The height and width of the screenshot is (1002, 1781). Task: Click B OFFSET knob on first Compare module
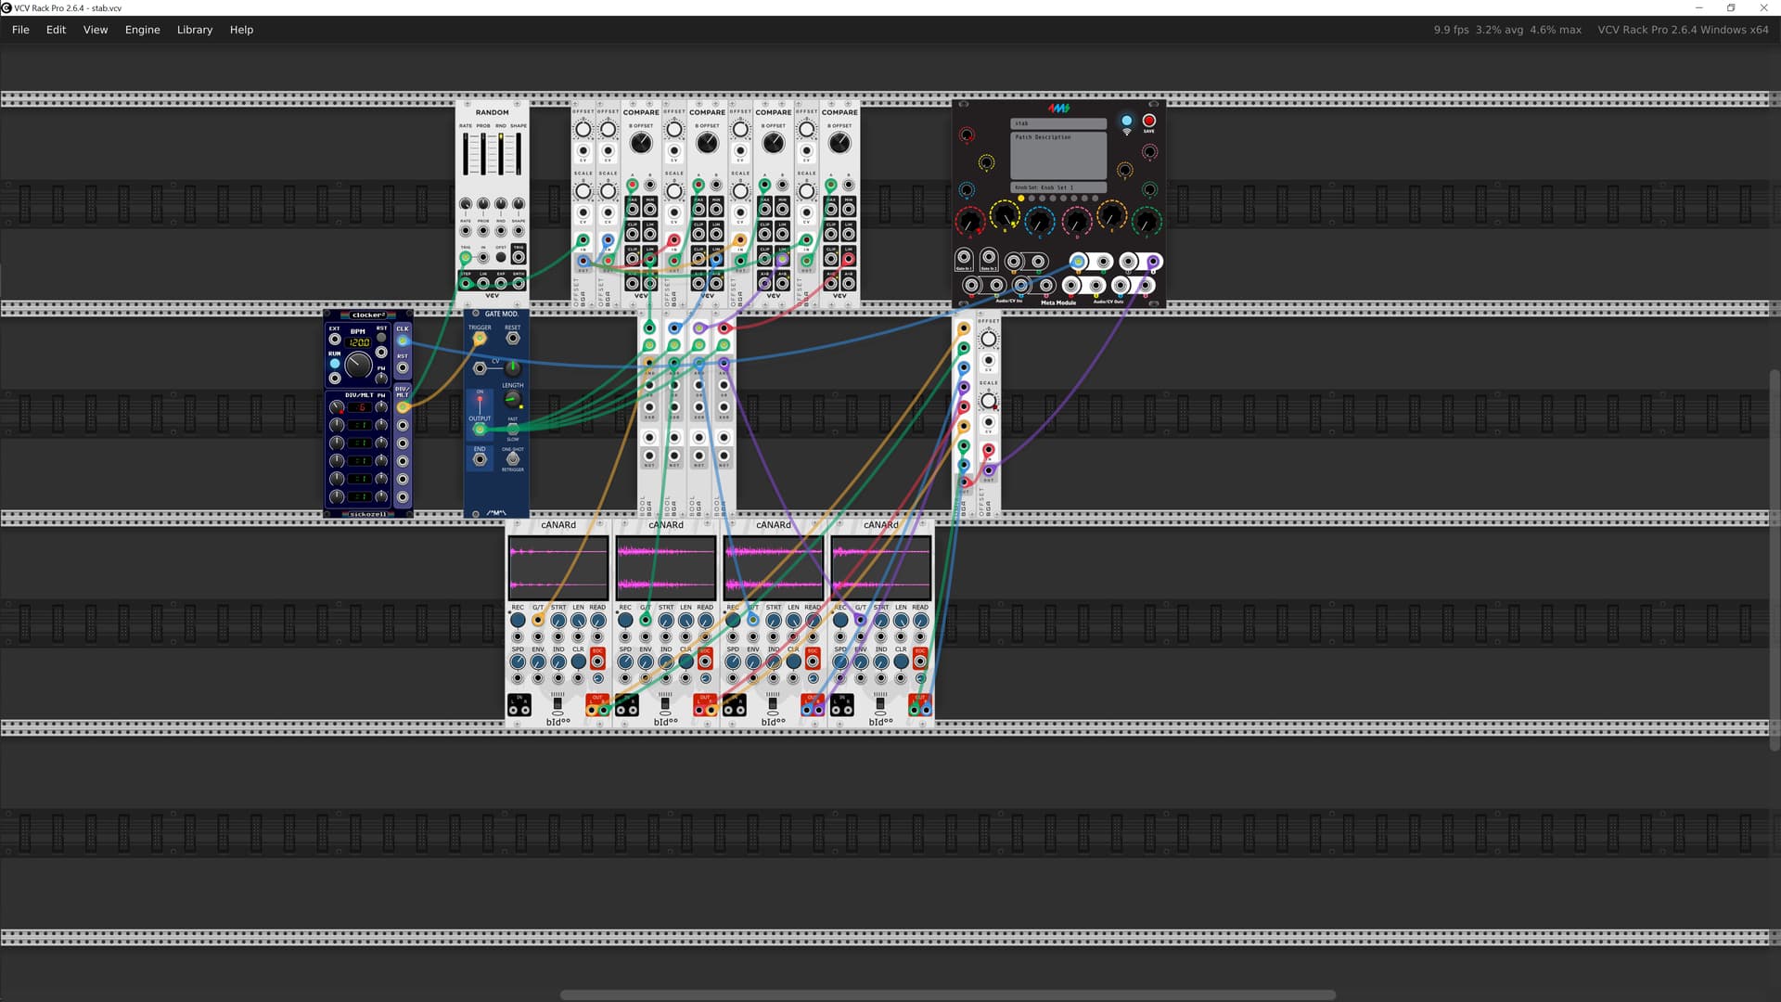(641, 143)
